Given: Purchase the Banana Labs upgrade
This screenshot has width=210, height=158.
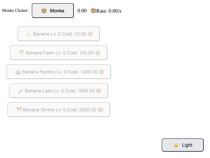Looking at the screenshot, I should pyautogui.click(x=59, y=91).
